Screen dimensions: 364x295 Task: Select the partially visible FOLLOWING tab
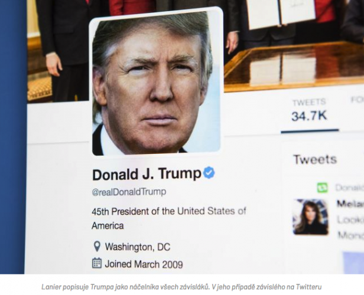click(x=357, y=100)
